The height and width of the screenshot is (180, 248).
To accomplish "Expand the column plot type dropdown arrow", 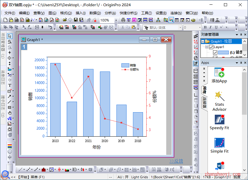I will point(47,169).
